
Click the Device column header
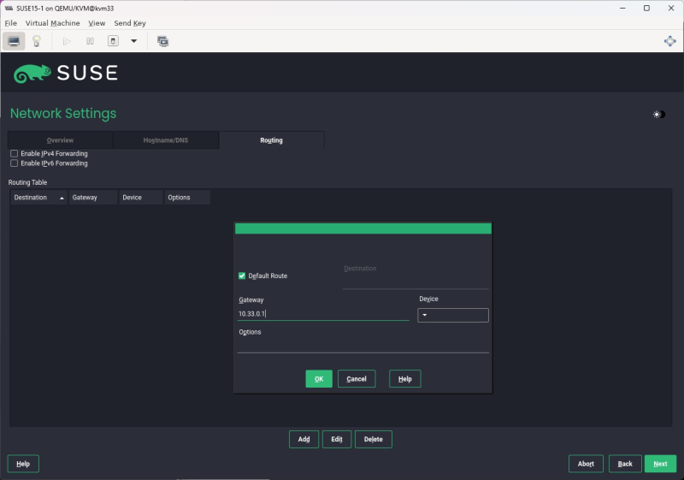140,198
